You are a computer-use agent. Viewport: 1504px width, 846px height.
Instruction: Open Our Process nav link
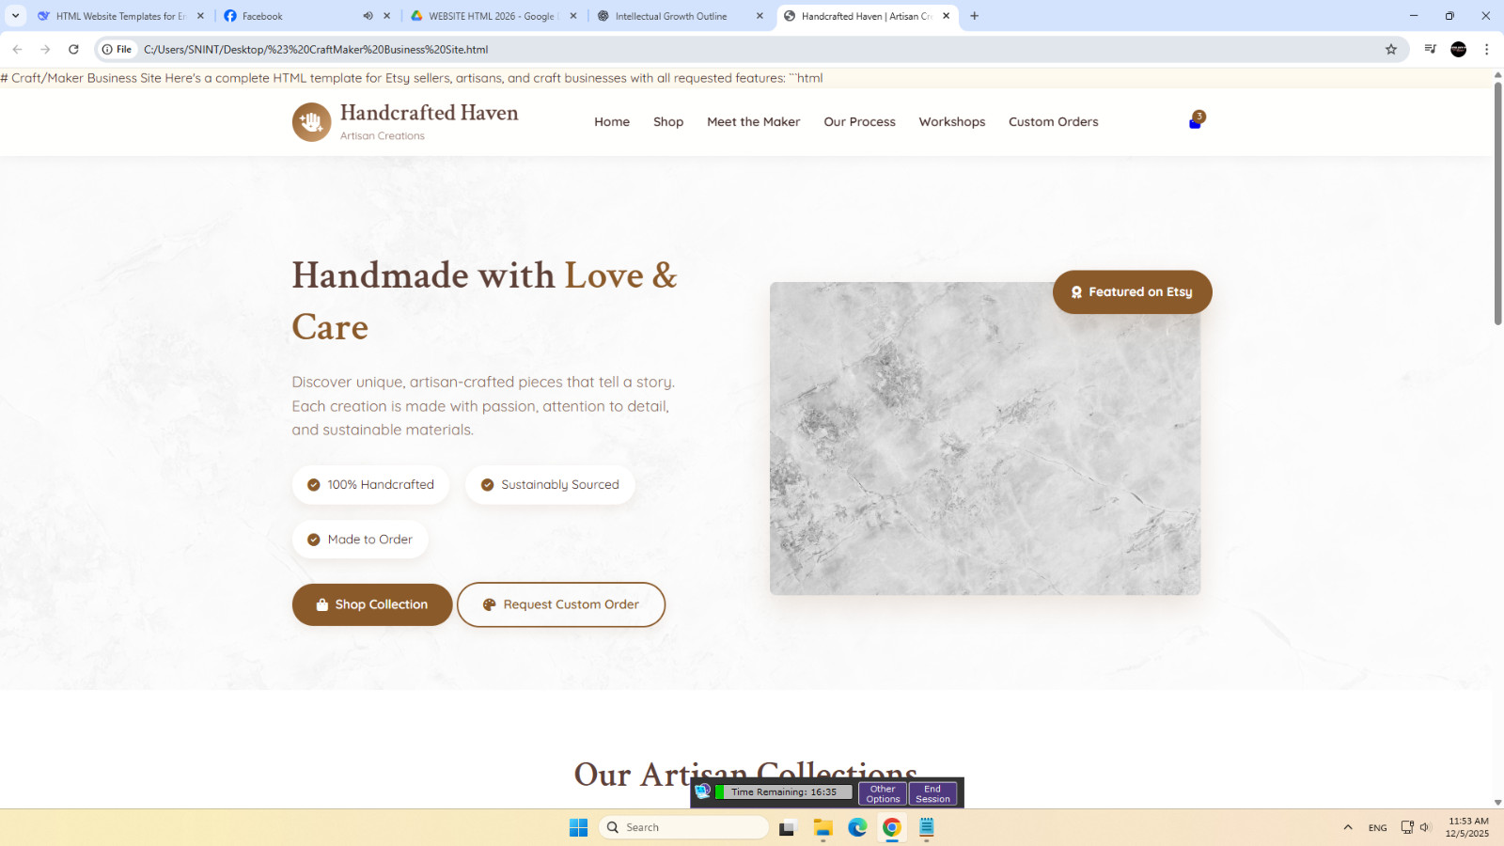pyautogui.click(x=859, y=122)
